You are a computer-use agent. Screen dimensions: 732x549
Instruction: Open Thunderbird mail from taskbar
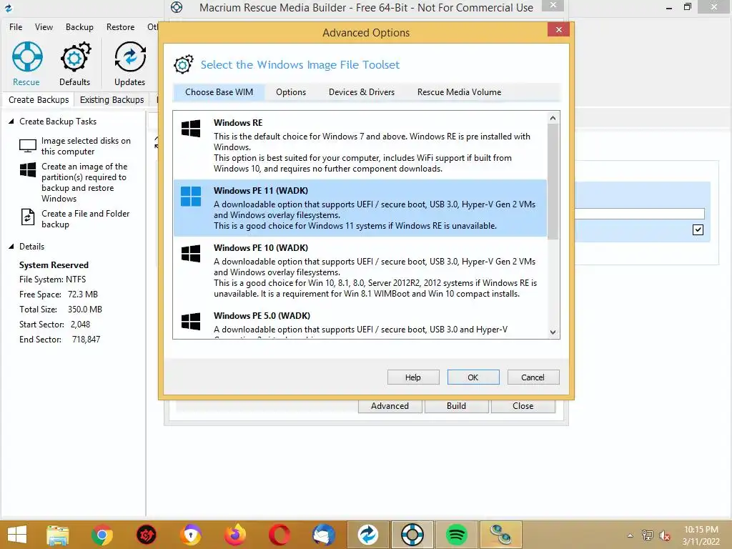point(324,535)
